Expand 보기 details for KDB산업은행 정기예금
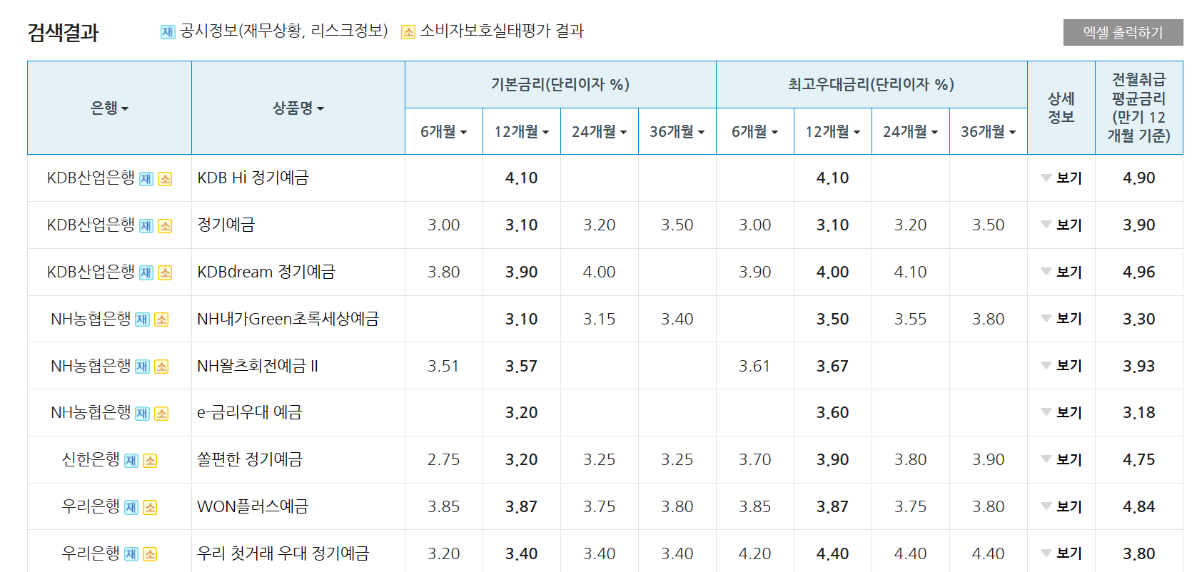This screenshot has height=572, width=1192. 1061,225
